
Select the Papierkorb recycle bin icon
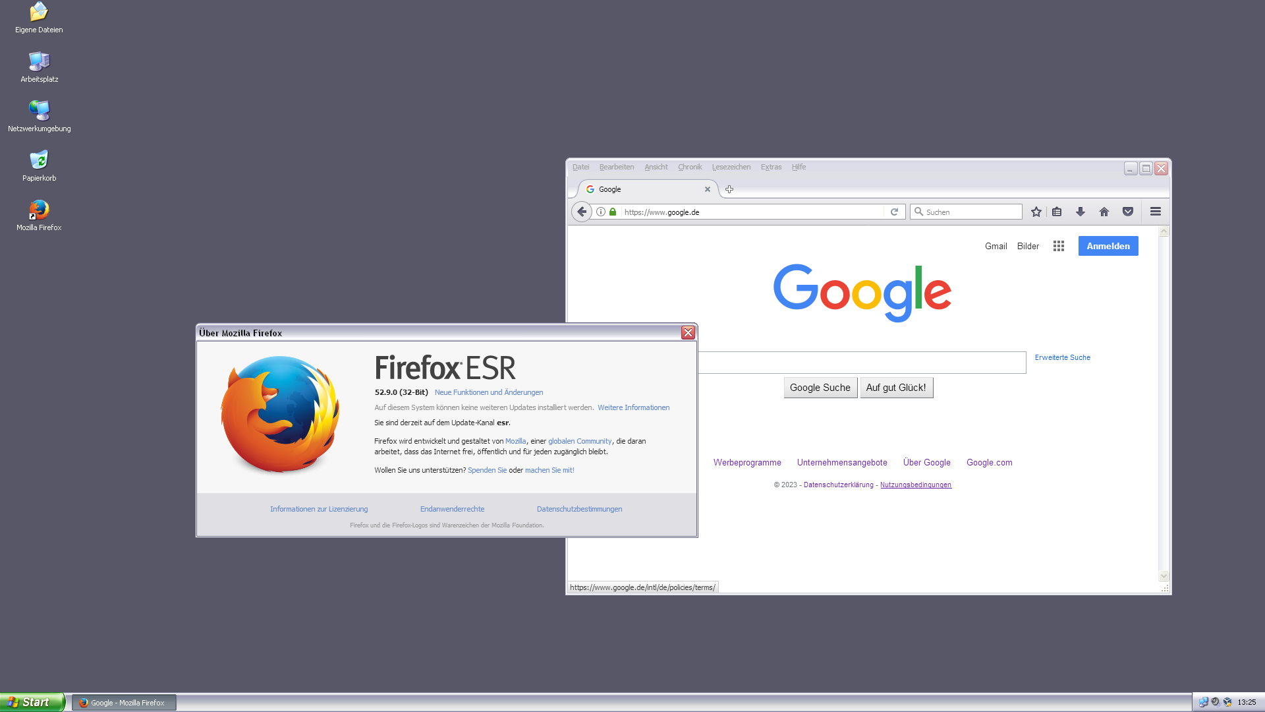[x=39, y=166]
